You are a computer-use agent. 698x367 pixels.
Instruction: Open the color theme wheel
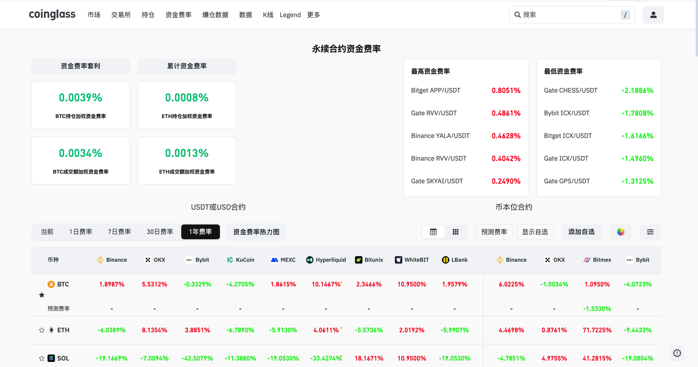(621, 232)
